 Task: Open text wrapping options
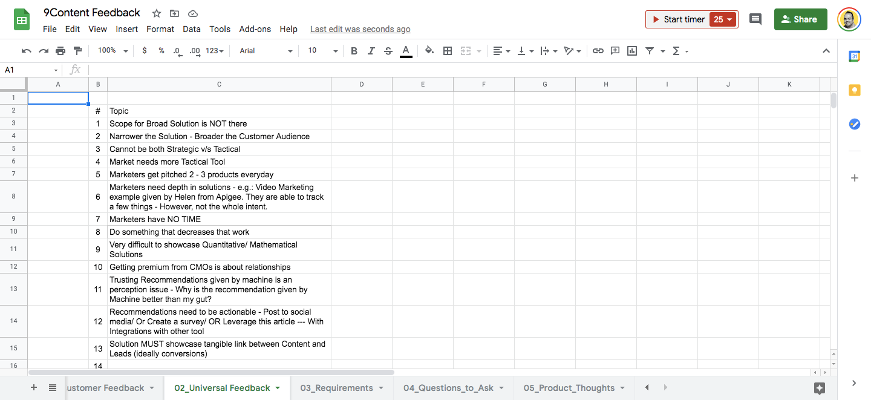[x=548, y=51]
